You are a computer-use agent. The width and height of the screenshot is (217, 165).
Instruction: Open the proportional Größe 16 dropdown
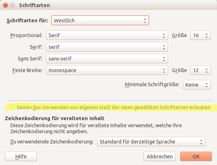coord(200,35)
